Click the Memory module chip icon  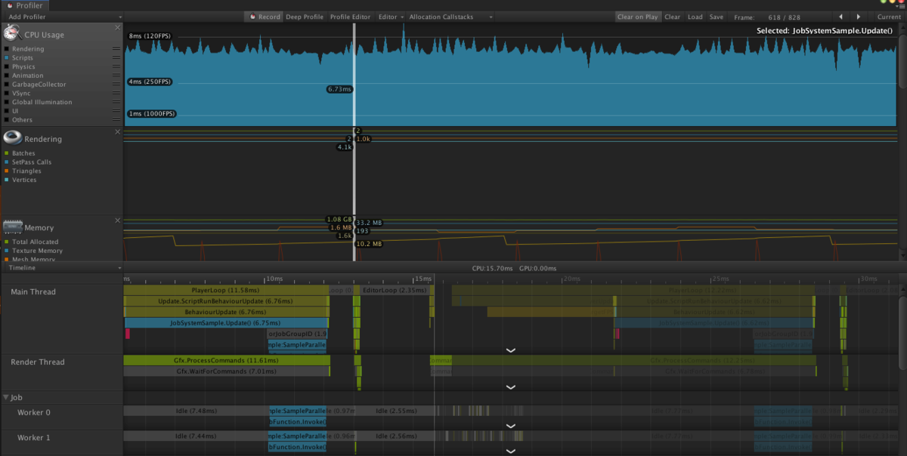13,226
